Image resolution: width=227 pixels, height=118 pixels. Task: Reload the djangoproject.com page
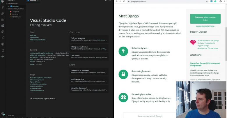coord(124,1)
